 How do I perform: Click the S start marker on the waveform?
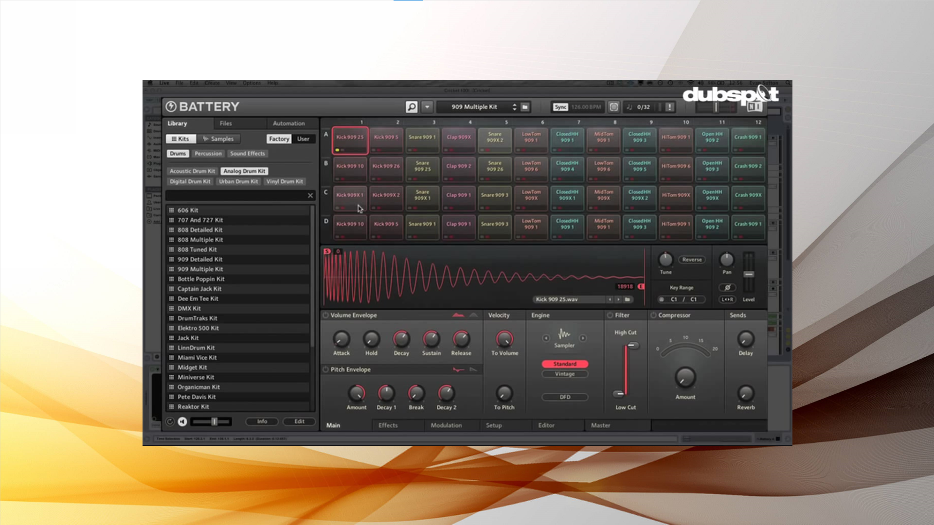click(327, 251)
